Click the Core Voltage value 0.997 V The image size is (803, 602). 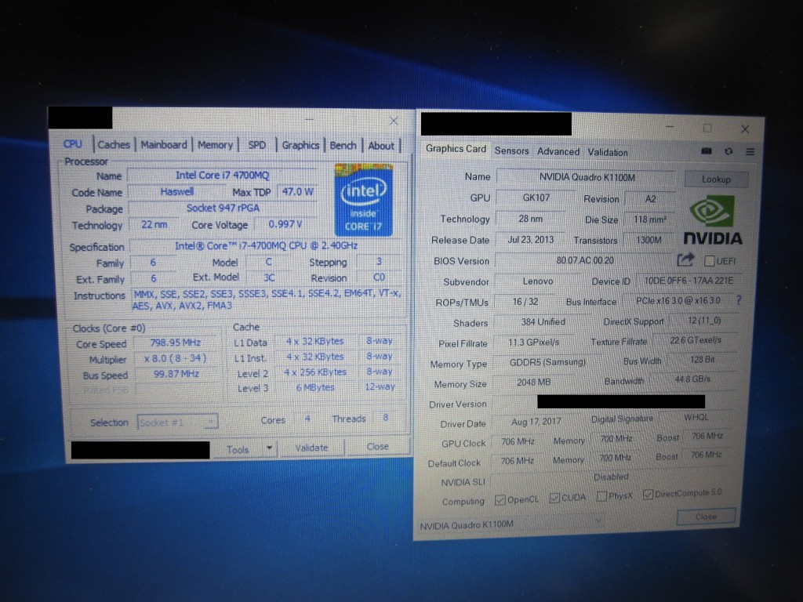pos(285,224)
